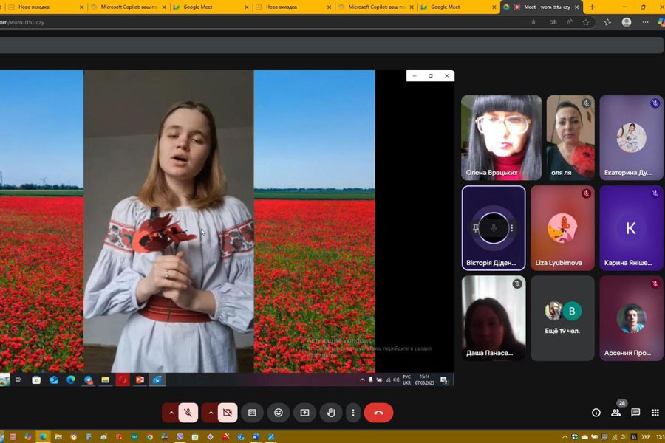This screenshot has width=665, height=443.
Task: Raise your hand in the meeting
Action: 331,413
